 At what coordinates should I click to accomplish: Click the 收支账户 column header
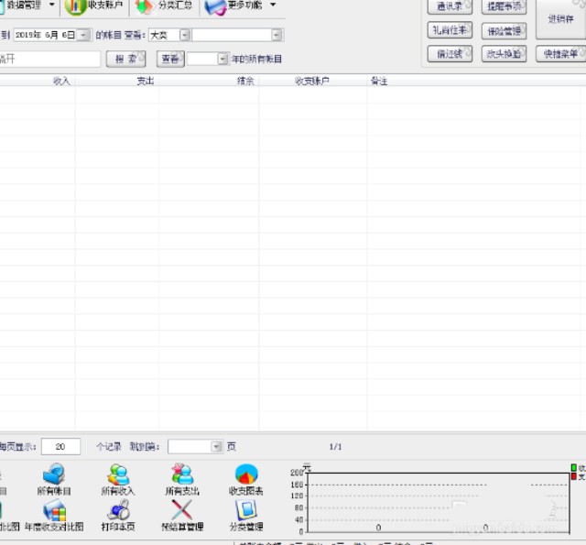point(311,81)
